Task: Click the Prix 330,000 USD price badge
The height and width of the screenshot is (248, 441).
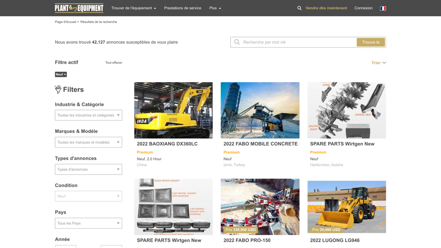Action: [240, 230]
